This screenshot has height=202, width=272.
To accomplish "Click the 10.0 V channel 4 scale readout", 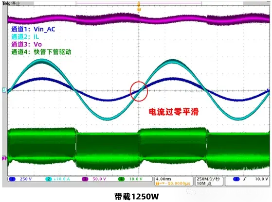I will [136, 179].
